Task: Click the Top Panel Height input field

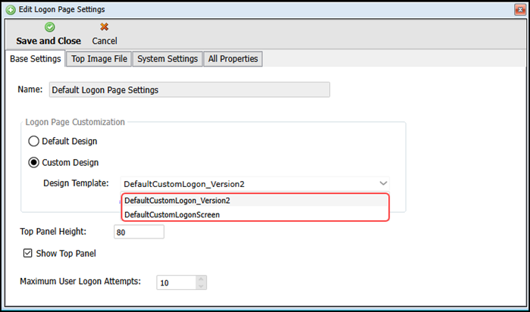Action: 138,232
